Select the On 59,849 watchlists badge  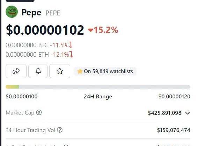105,71
